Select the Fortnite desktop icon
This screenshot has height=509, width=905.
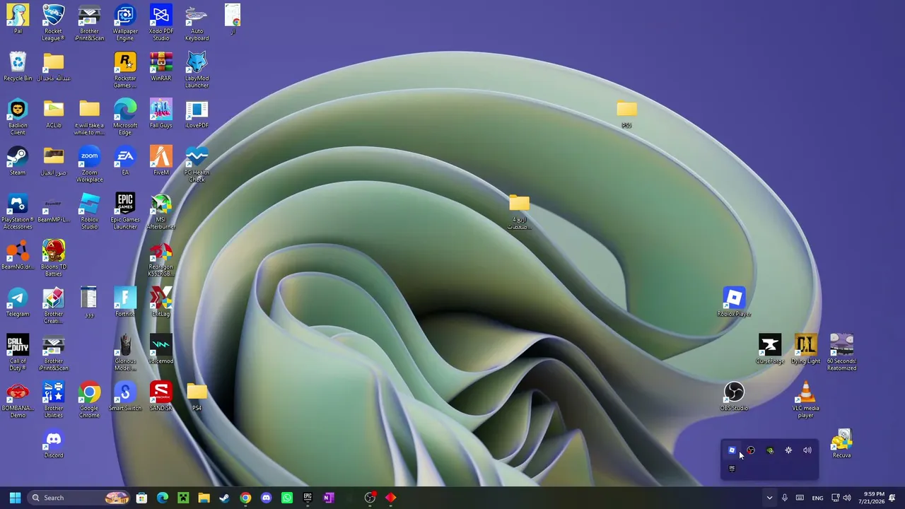pos(125,303)
